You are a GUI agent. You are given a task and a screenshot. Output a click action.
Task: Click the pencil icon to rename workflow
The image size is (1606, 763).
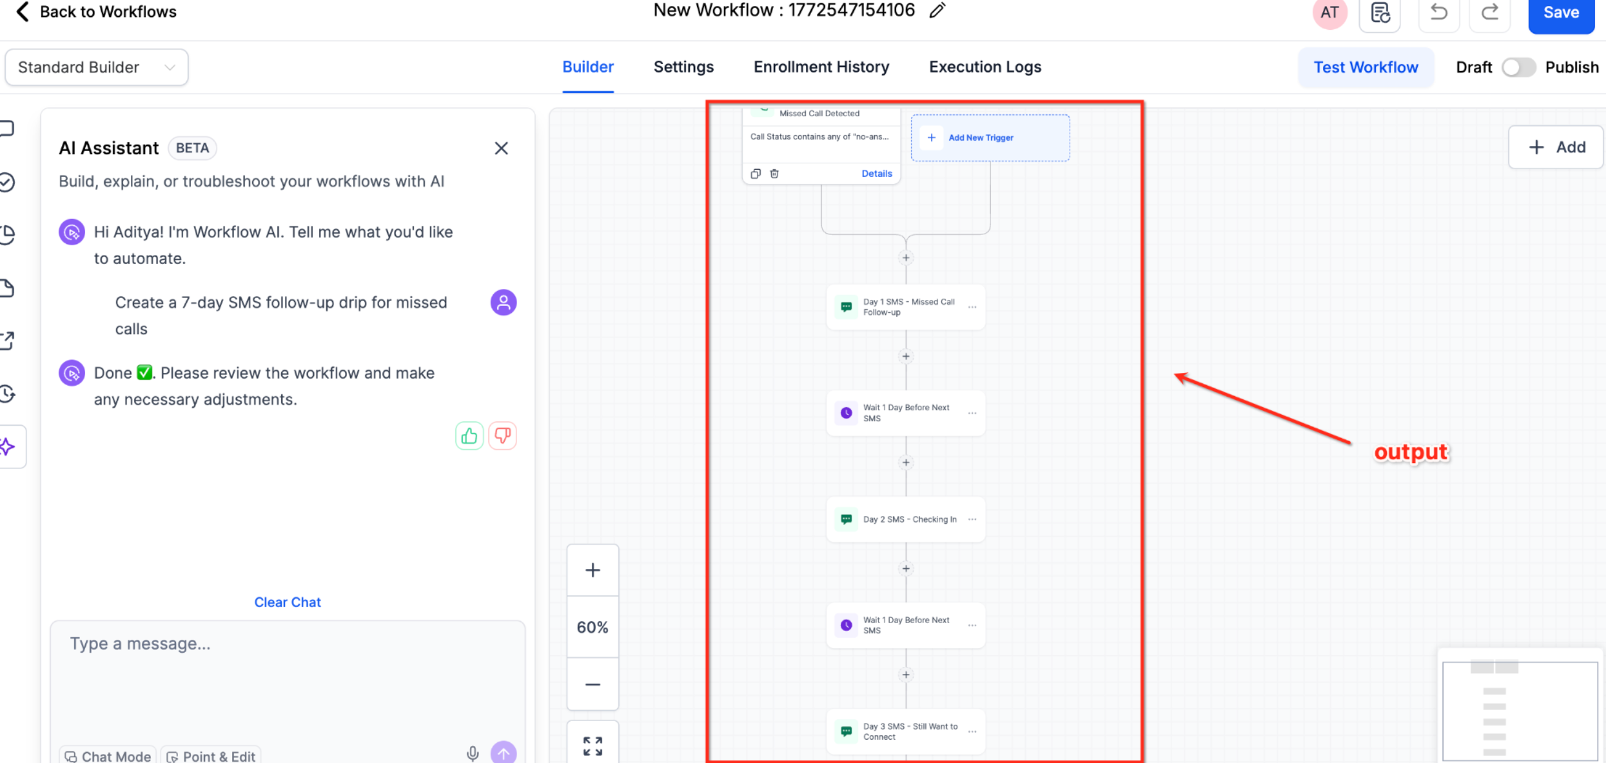[937, 10]
